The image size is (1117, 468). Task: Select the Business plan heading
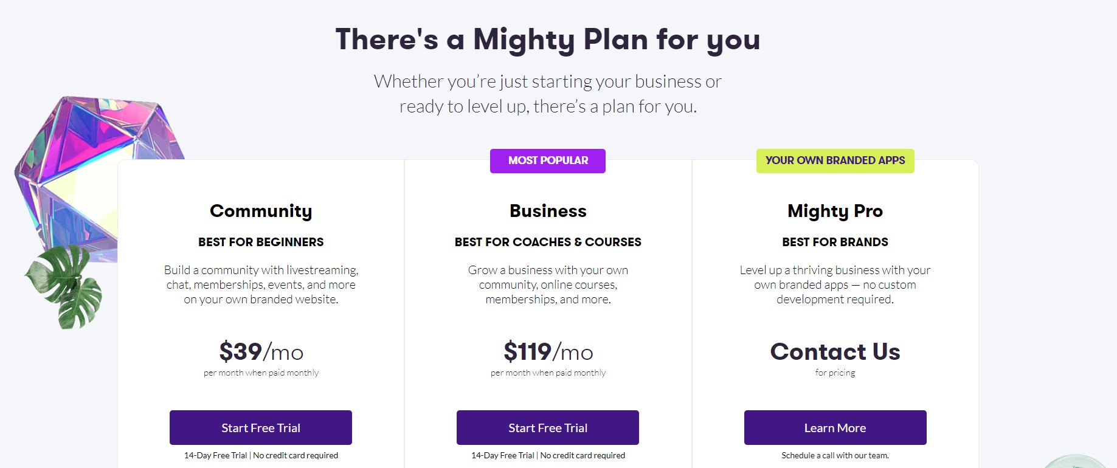548,211
